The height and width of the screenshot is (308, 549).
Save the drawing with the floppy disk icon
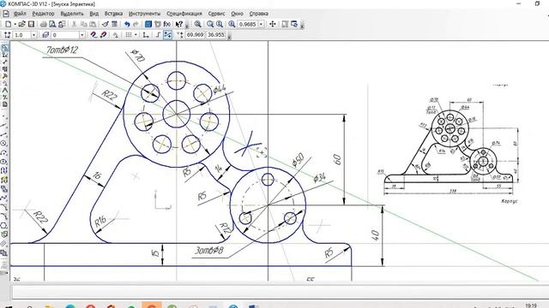(31, 24)
